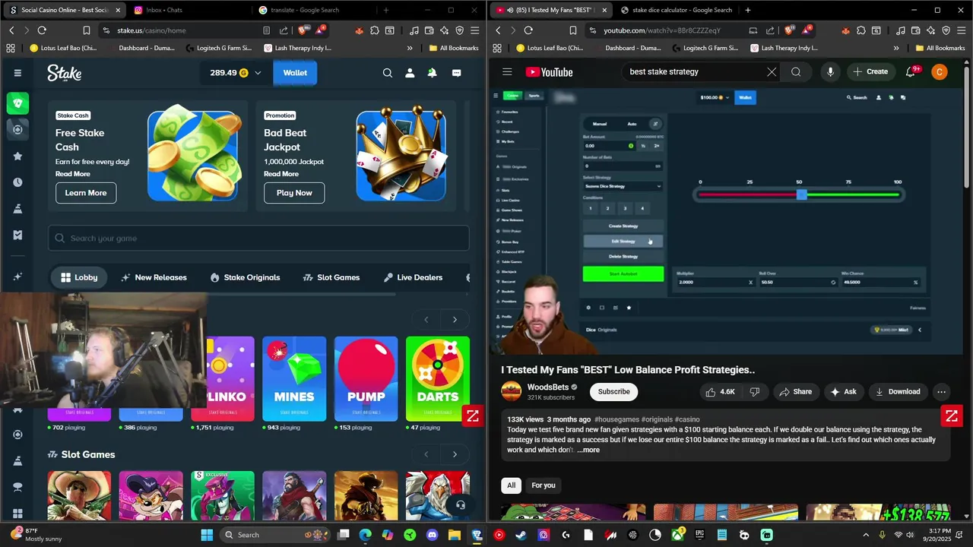Click Read More under Bad Beat Jackpot
This screenshot has height=547, width=973.
[x=281, y=174]
